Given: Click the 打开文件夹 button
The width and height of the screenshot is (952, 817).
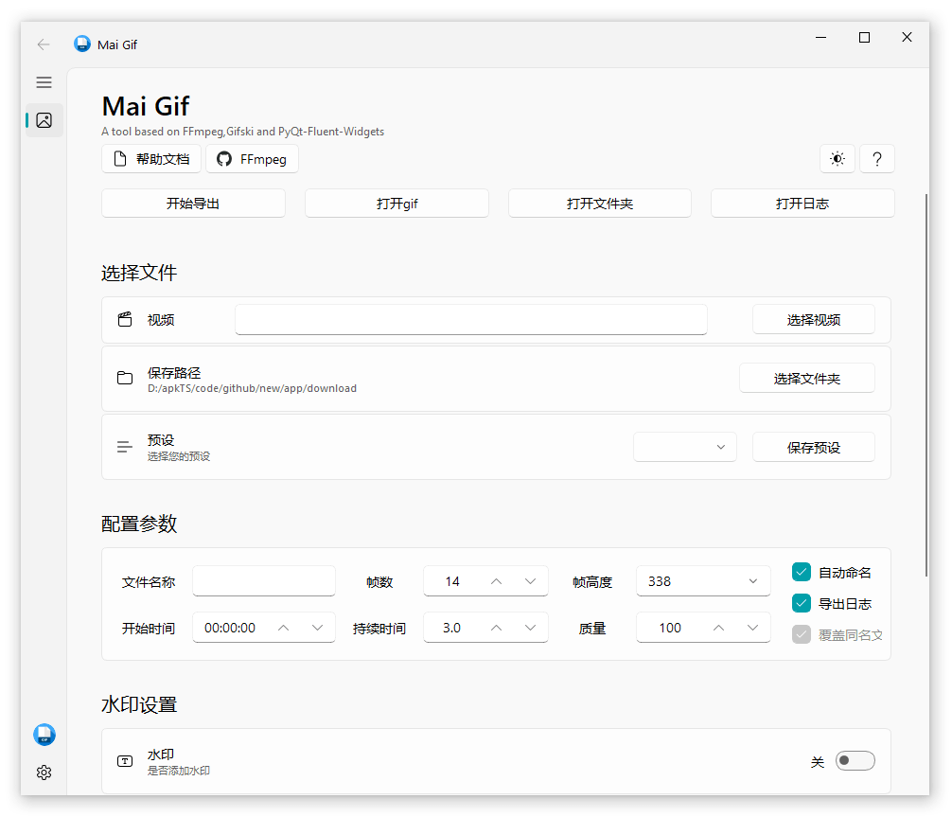Looking at the screenshot, I should tap(600, 204).
